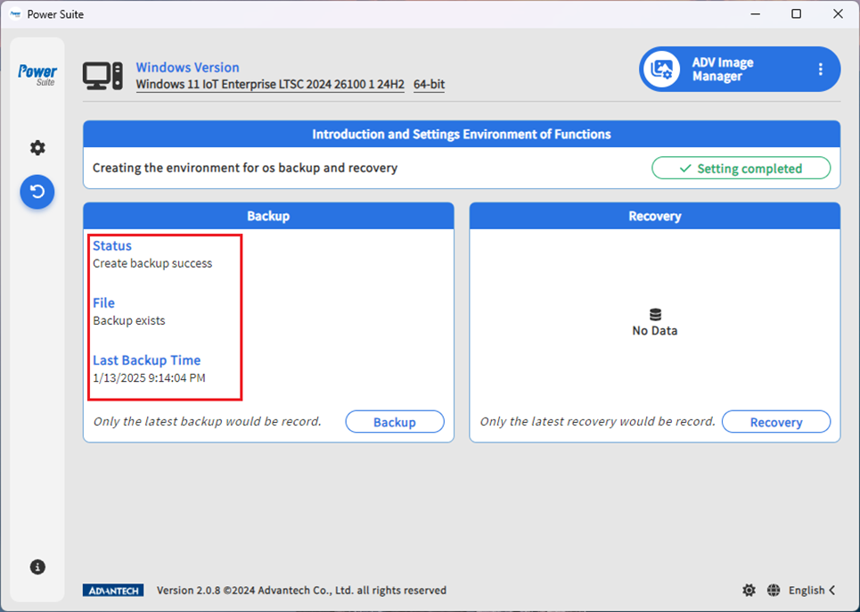Click the 64-bit architecture label
This screenshot has height=612, width=860.
(x=429, y=85)
